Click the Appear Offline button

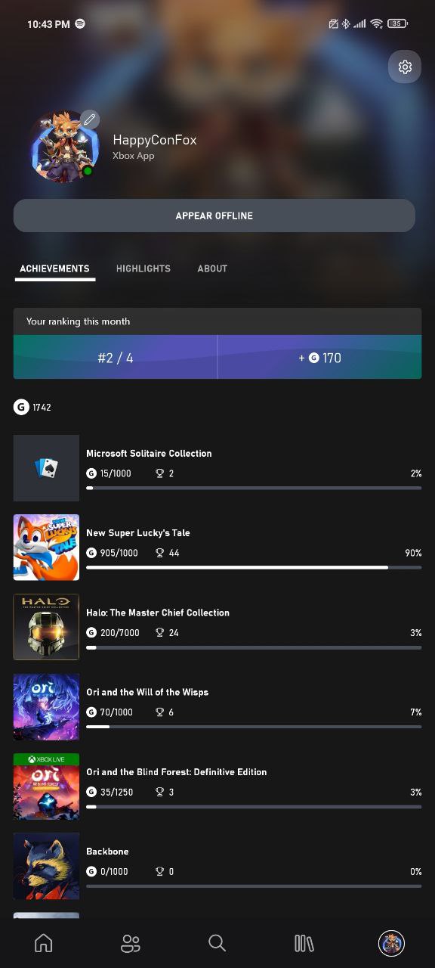pos(214,216)
